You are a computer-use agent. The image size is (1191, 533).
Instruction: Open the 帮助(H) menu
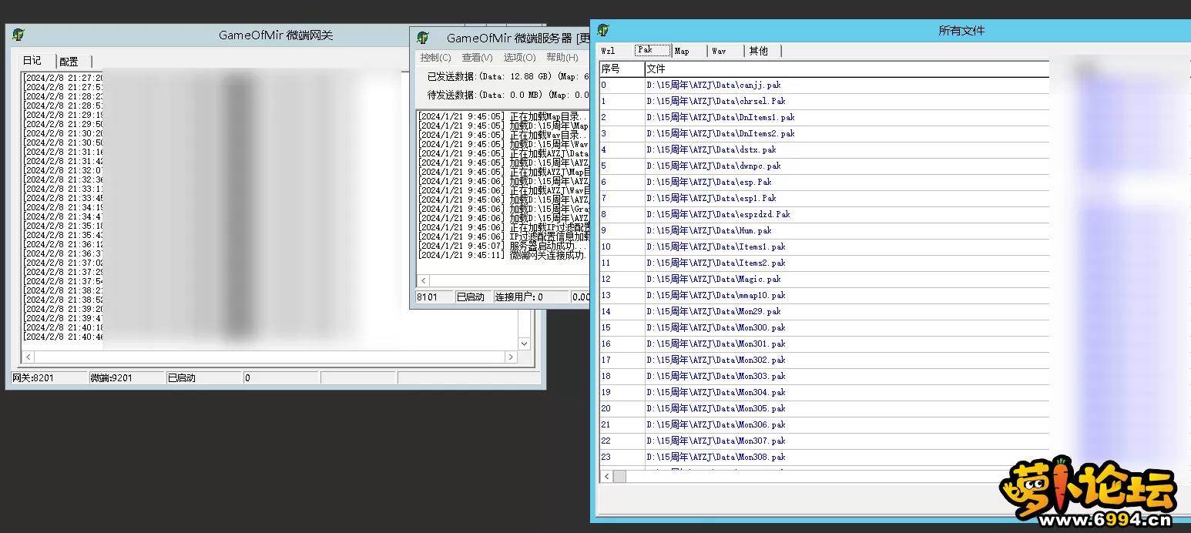[x=562, y=58]
